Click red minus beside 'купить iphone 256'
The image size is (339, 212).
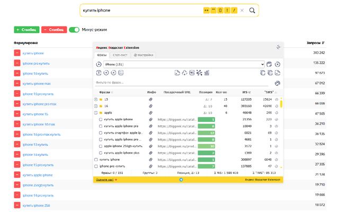coord(17,205)
